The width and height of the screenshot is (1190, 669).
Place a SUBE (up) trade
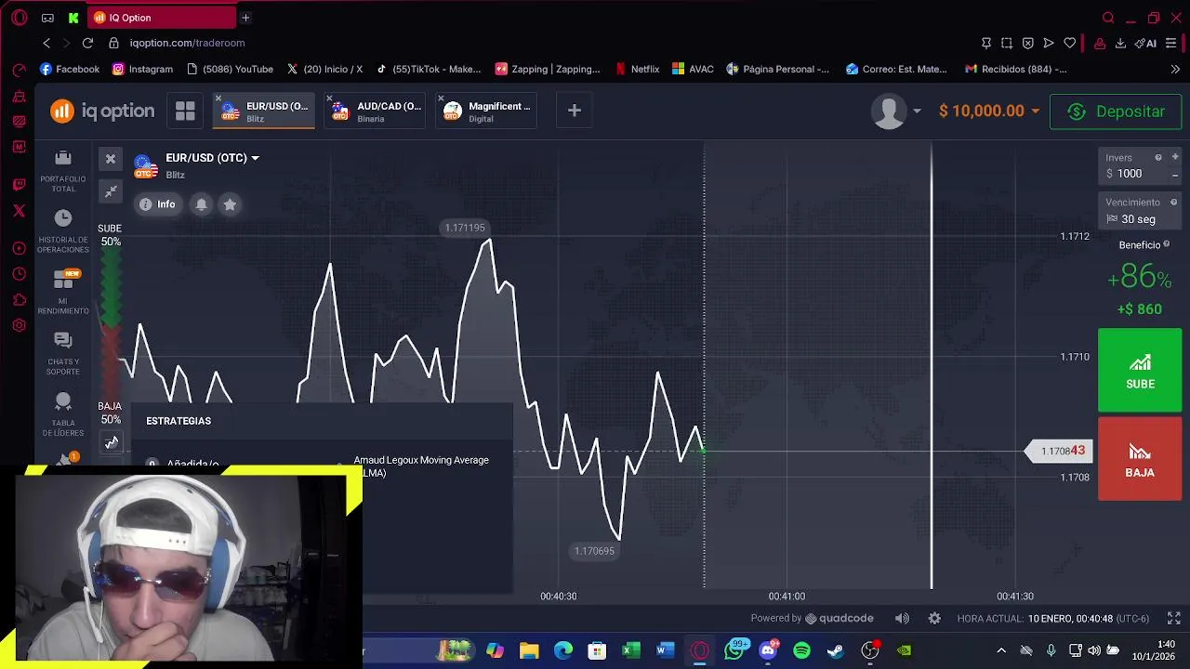1140,370
